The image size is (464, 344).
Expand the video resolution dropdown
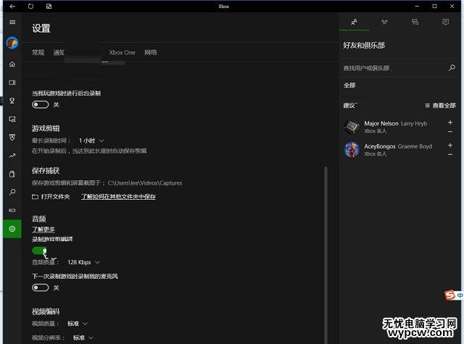[83, 337]
